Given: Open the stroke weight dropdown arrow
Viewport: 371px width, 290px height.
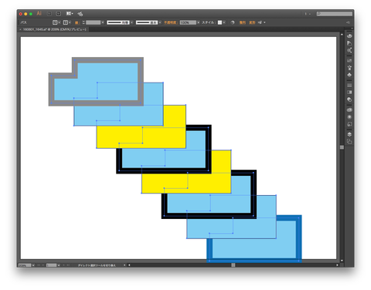Looking at the screenshot, I should click(x=103, y=22).
